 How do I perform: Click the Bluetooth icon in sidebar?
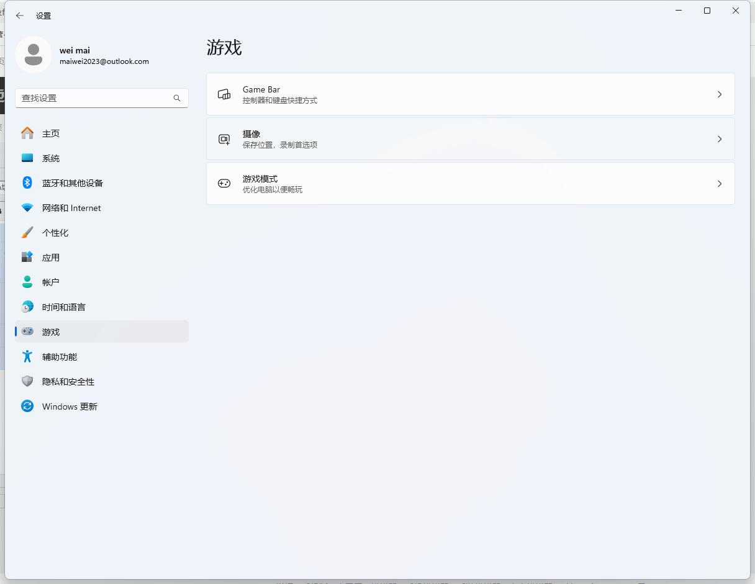click(x=27, y=182)
